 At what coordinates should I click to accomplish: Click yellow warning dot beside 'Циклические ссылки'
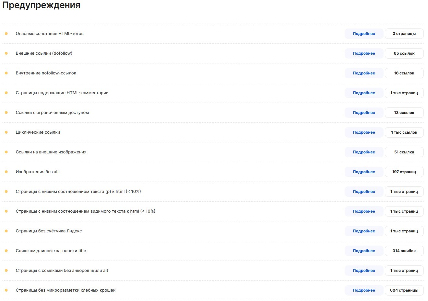6,132
